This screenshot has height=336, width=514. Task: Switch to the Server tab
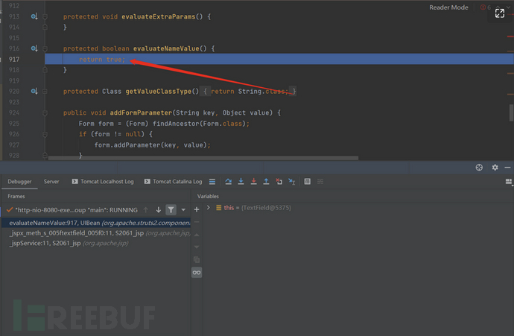pos(51,181)
